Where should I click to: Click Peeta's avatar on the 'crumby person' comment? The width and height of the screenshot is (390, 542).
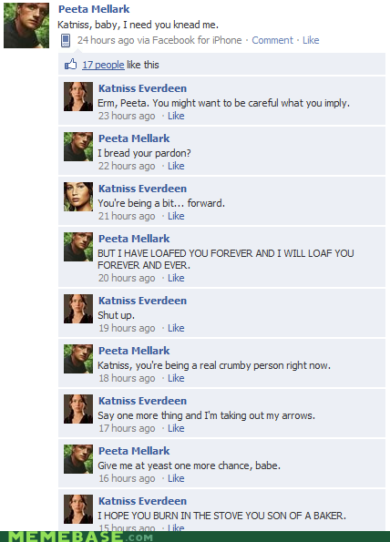(x=78, y=359)
